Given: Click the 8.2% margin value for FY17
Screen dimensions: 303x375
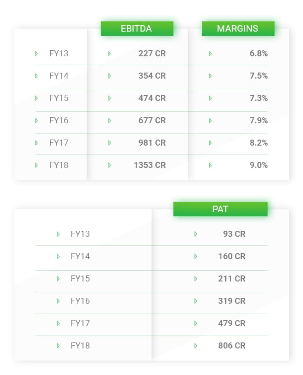Looking at the screenshot, I should 259,143.
